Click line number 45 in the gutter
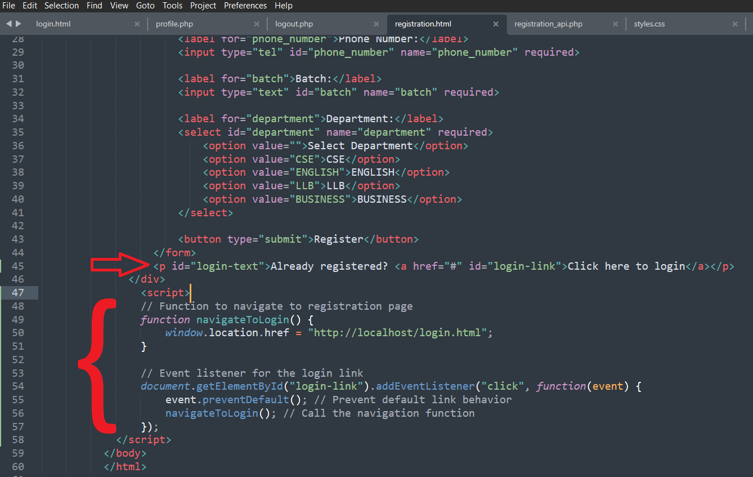The image size is (753, 477). tap(18, 266)
